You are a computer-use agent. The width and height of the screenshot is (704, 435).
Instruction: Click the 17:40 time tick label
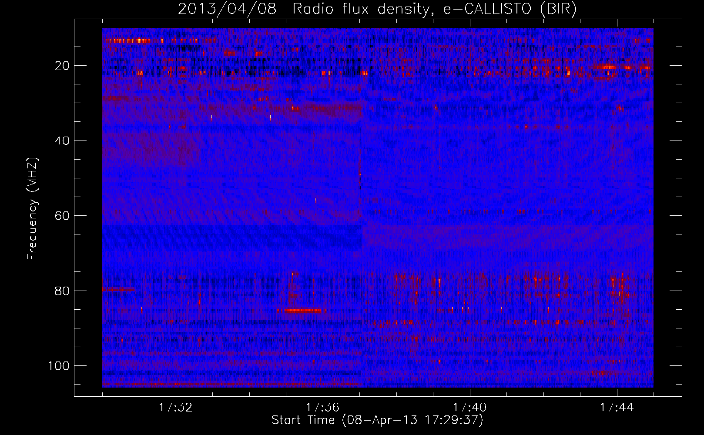coord(469,408)
